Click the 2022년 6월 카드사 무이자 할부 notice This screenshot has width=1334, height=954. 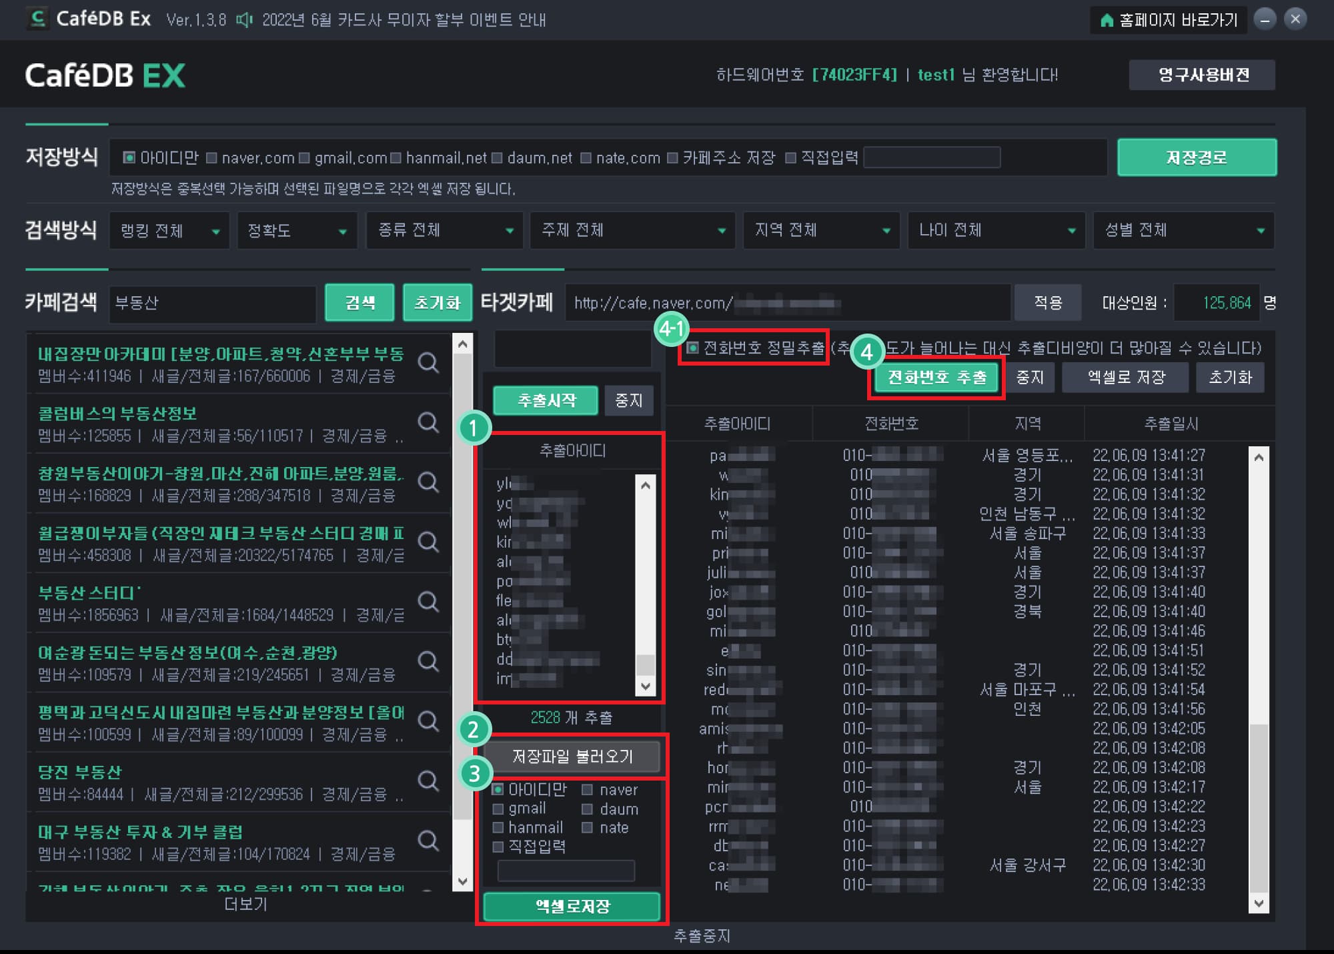(x=404, y=20)
